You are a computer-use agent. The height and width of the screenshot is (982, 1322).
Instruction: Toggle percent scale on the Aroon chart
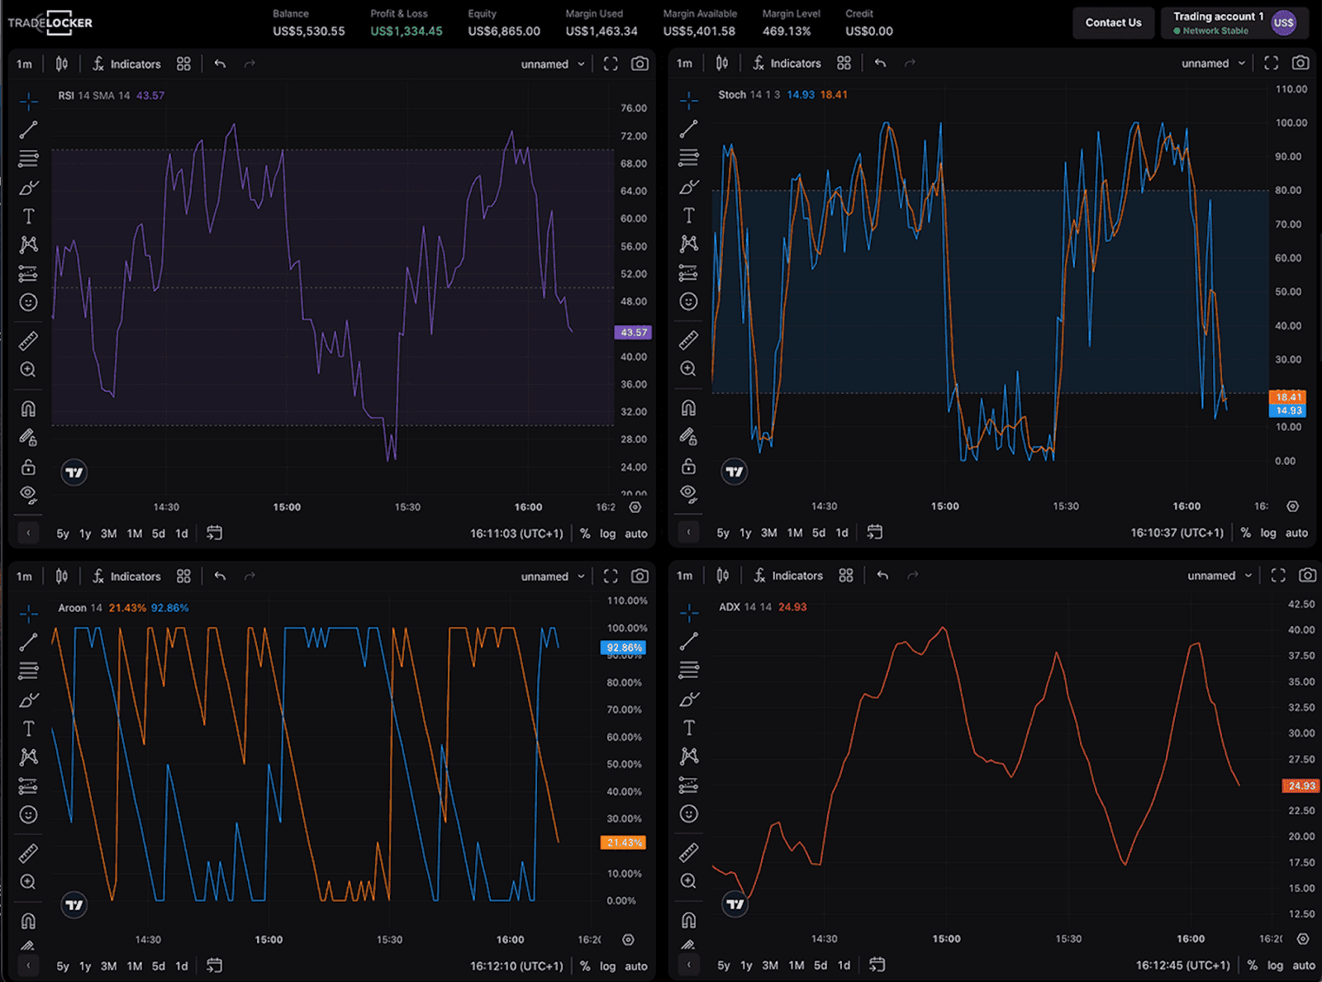(x=585, y=965)
